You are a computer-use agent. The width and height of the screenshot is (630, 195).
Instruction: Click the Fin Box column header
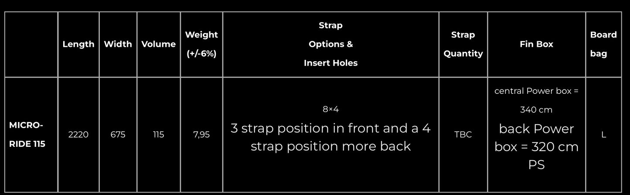pos(536,44)
